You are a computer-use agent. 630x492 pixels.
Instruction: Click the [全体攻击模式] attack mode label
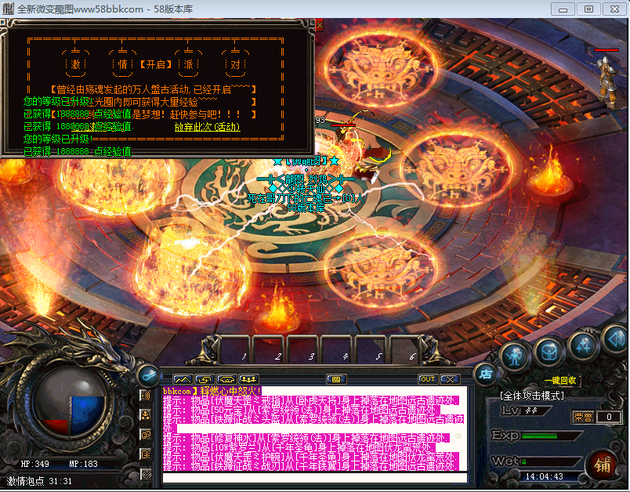(x=531, y=396)
